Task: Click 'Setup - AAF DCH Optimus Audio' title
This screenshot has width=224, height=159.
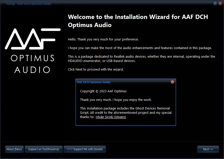Action: (29, 4)
